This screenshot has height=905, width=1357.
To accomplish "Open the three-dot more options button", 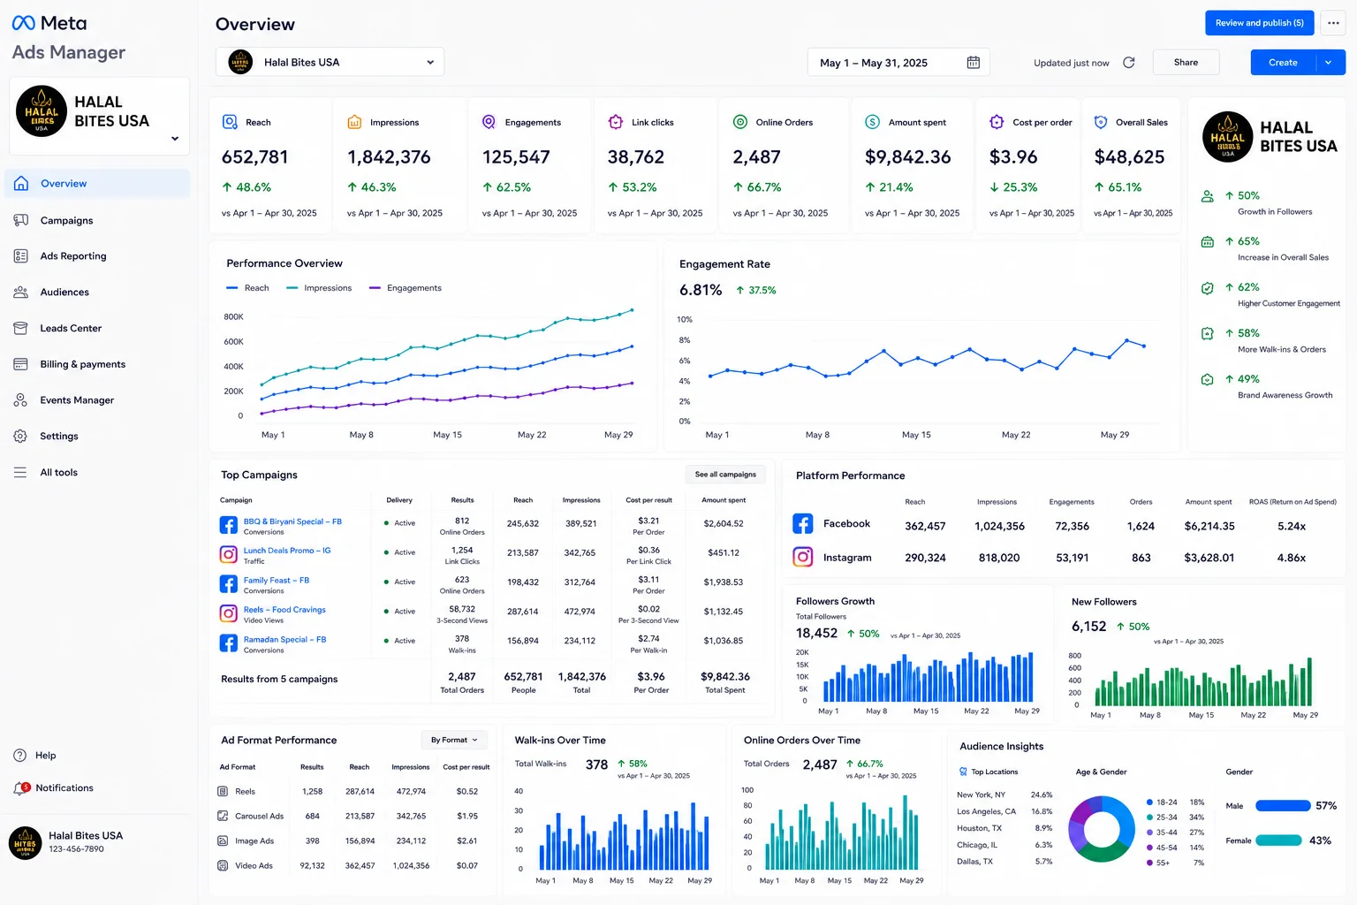I will click(x=1333, y=23).
